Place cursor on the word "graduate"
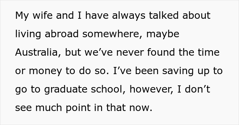 coord(66,89)
